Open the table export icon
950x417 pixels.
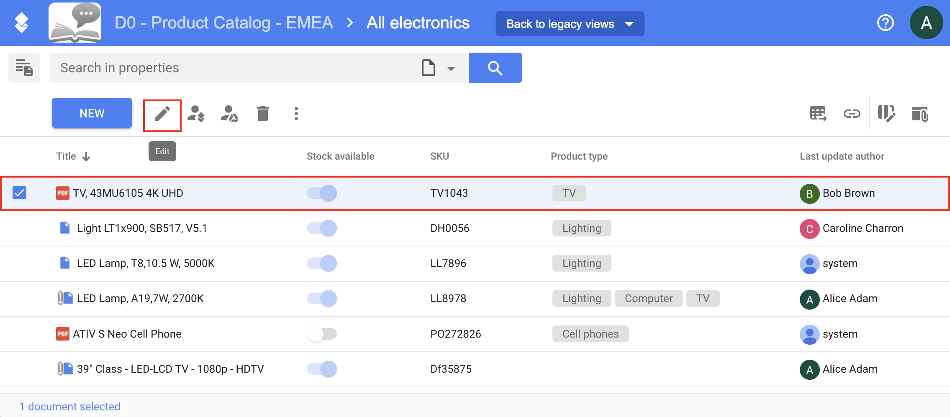coord(817,113)
